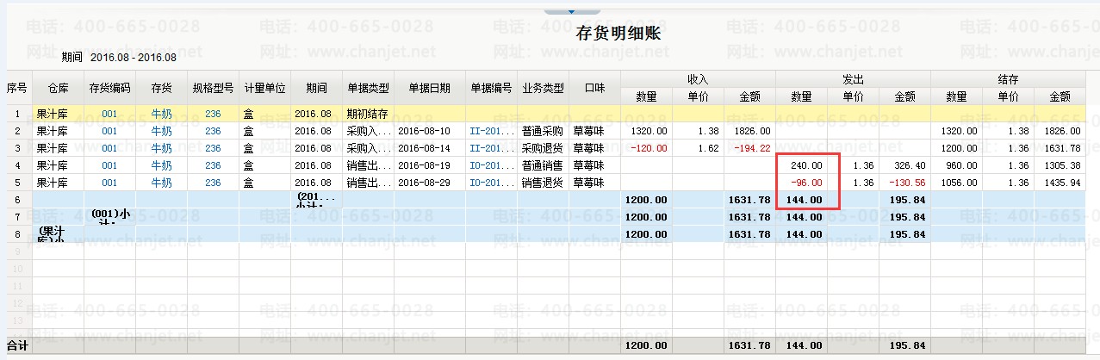Open document number IO-201... dated 2016-08-29
The image size is (1100, 360).
[491, 183]
